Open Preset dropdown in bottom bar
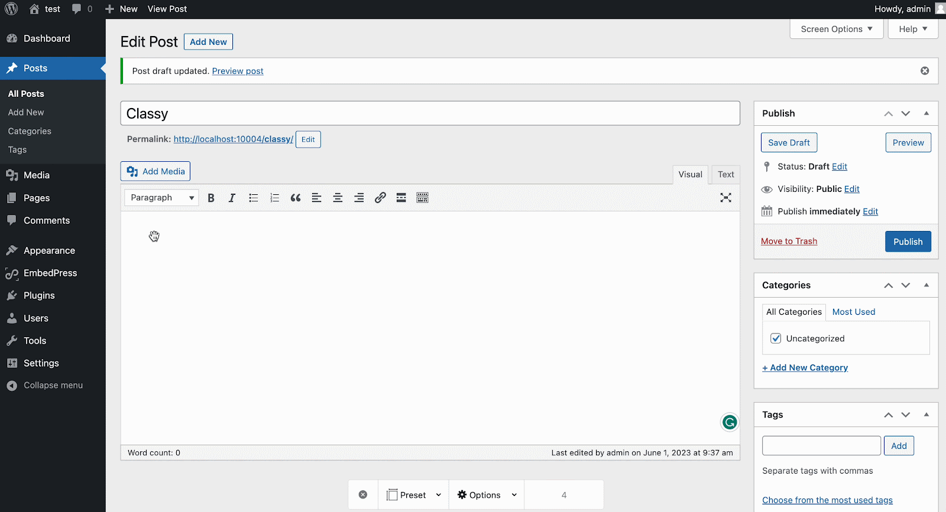This screenshot has width=946, height=512. click(x=414, y=495)
